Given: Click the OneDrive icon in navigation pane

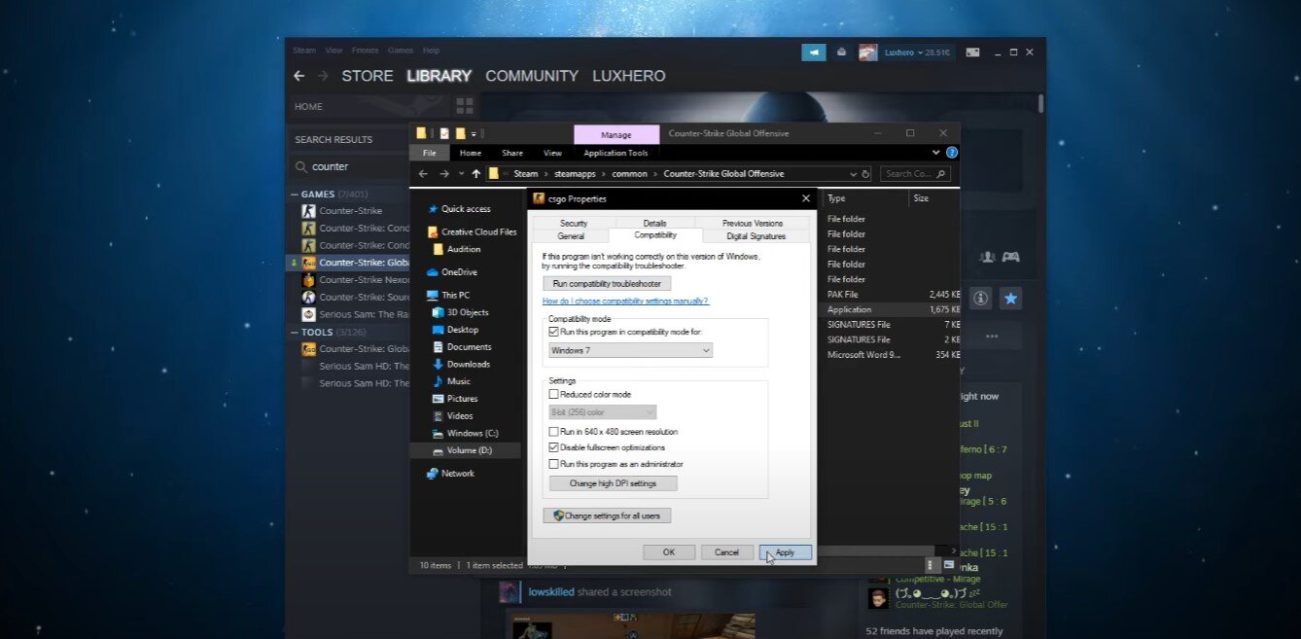Looking at the screenshot, I should click(433, 272).
